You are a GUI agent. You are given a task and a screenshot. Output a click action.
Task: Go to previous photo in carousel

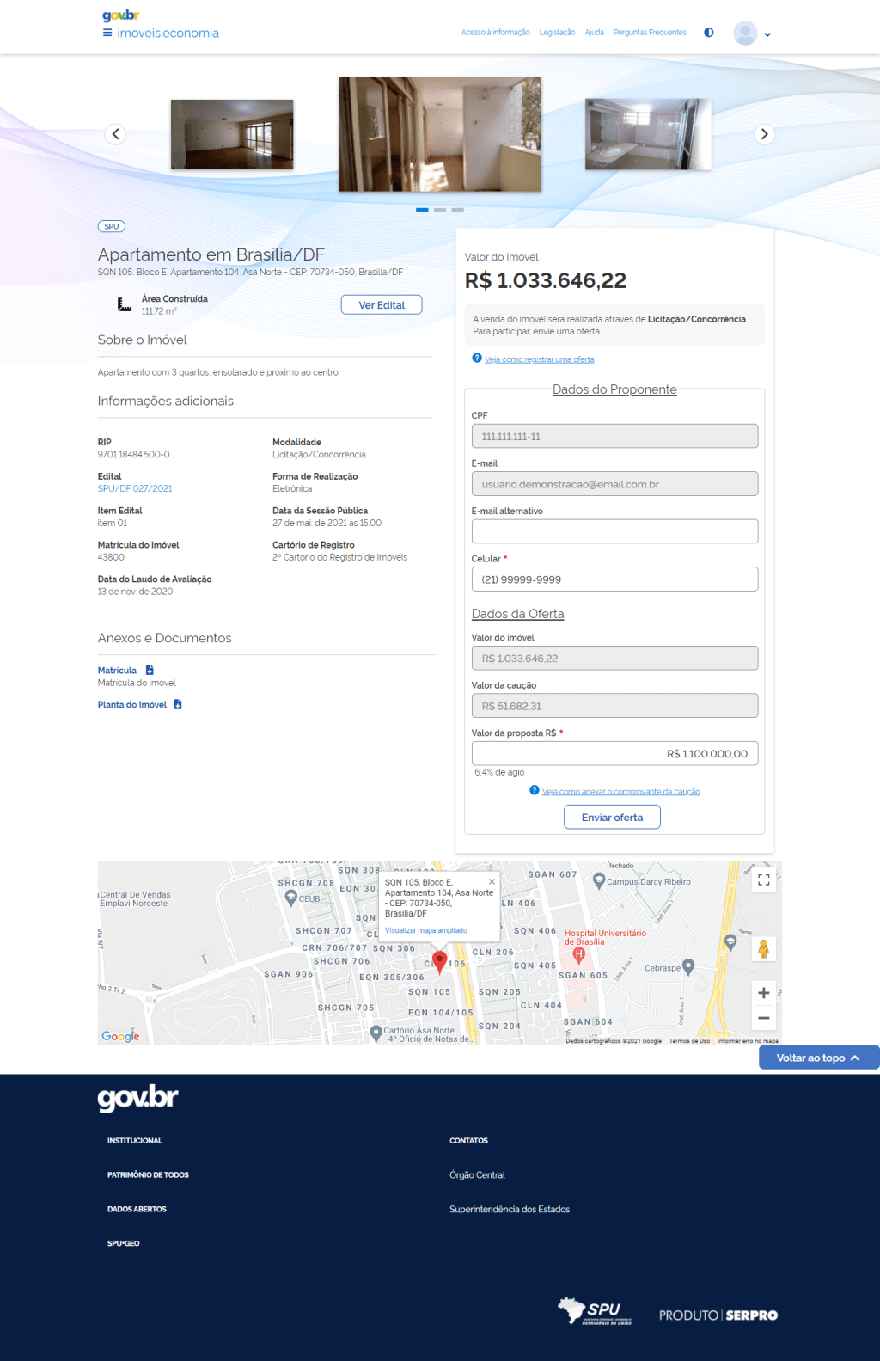coord(115,134)
